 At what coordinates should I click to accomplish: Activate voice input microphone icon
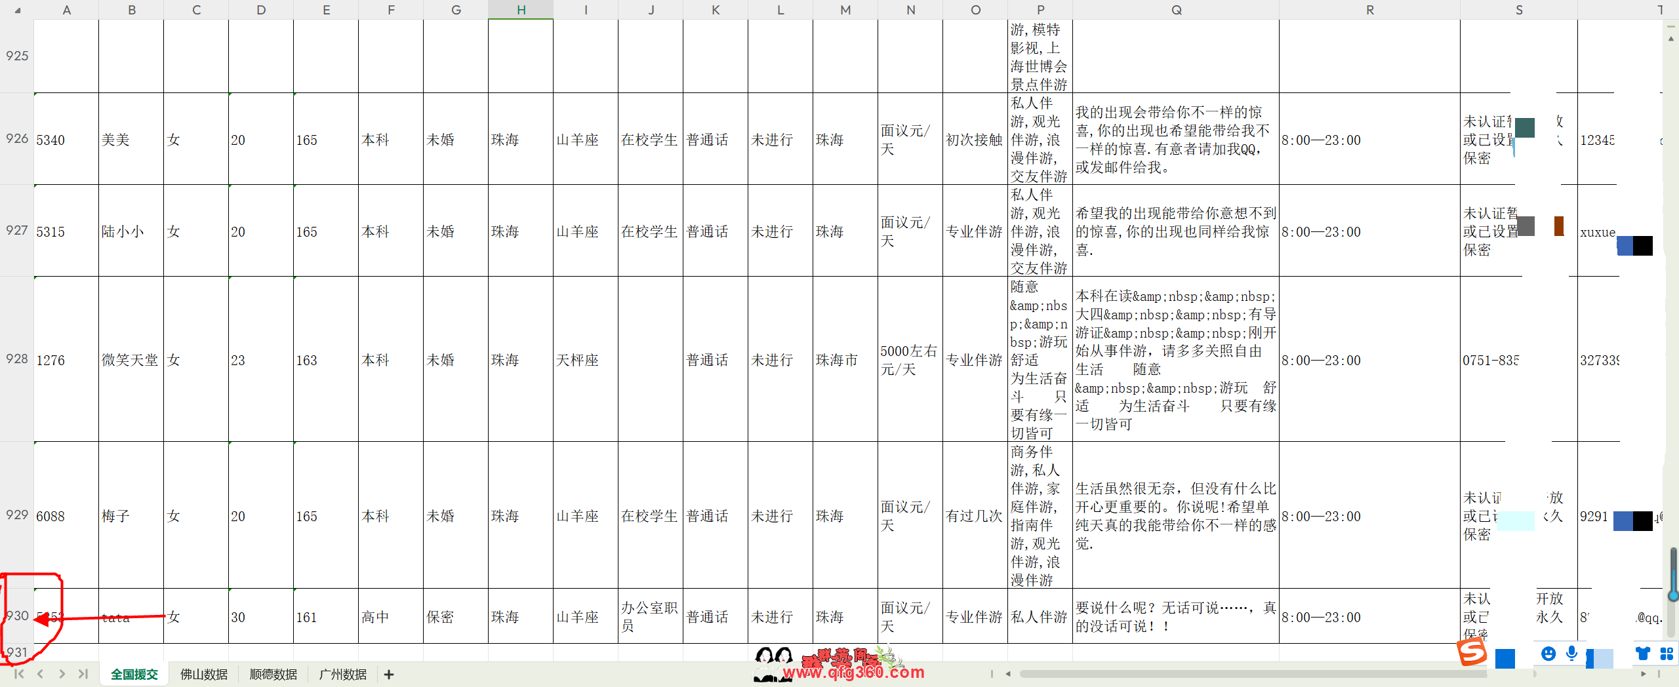coord(1571,654)
